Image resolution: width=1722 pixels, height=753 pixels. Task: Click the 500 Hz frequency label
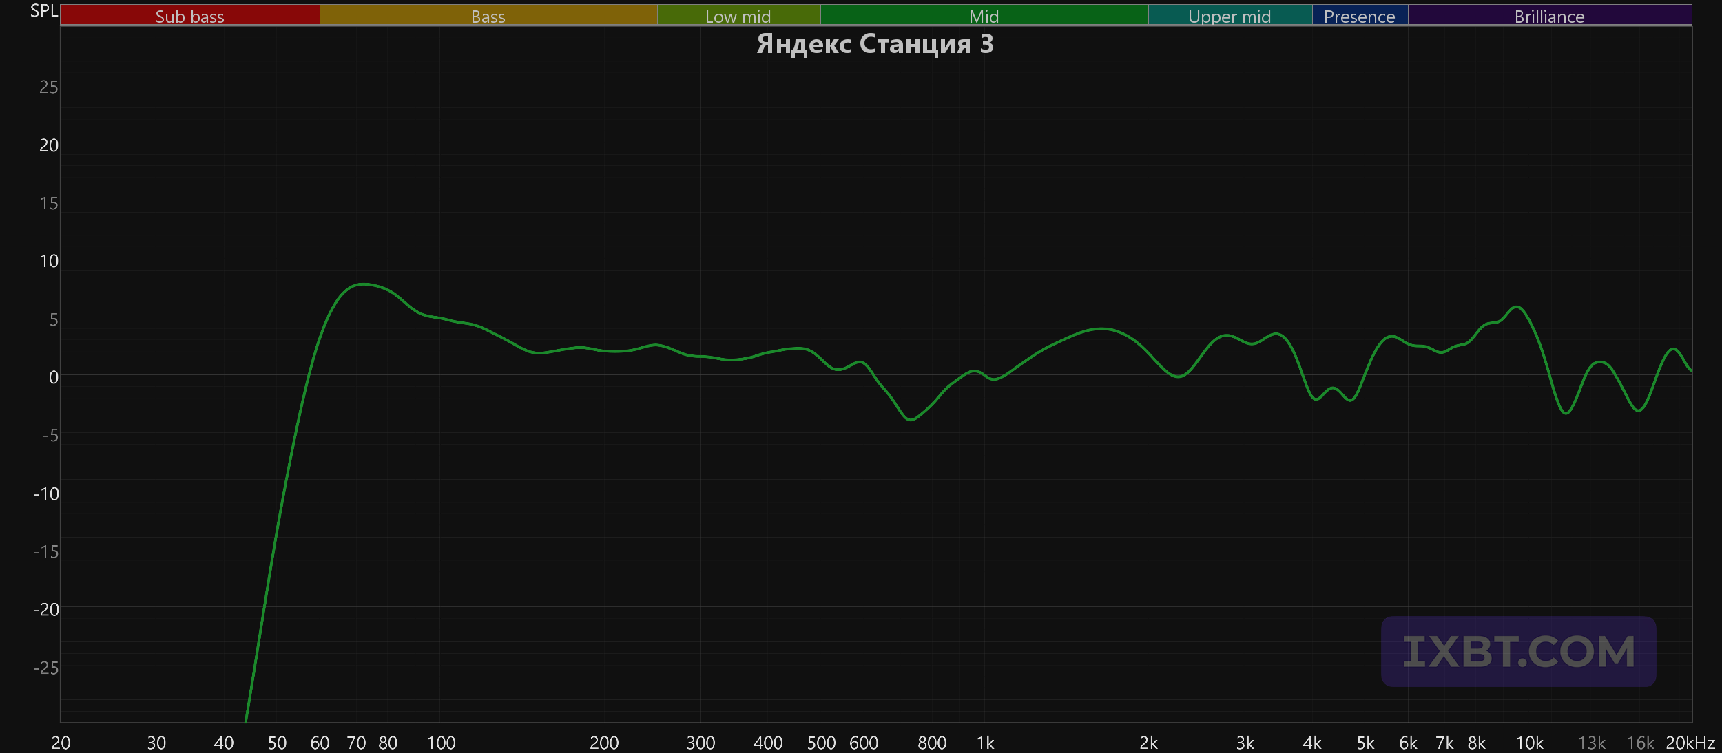pos(821,743)
